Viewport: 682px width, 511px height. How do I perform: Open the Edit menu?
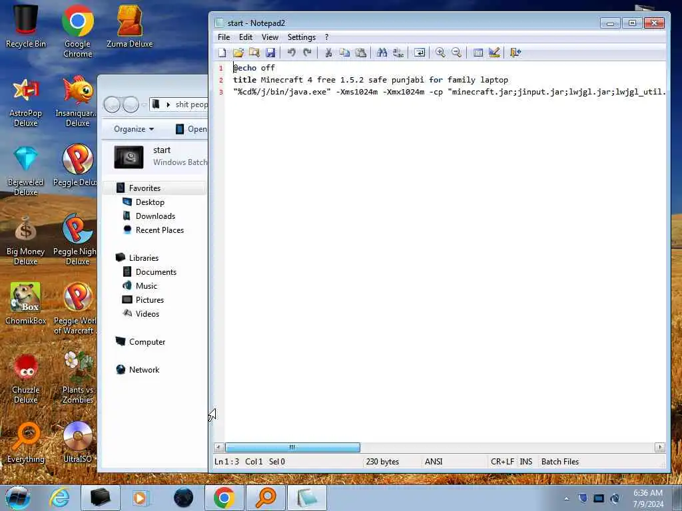[246, 37]
